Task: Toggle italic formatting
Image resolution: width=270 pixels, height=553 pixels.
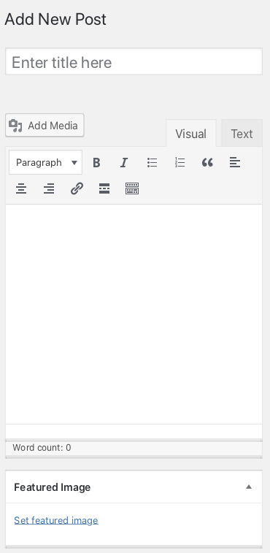Action: [124, 163]
